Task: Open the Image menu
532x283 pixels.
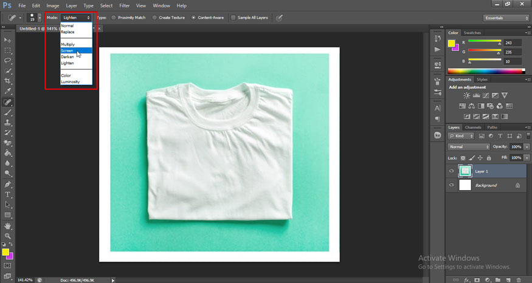Action: pos(52,5)
